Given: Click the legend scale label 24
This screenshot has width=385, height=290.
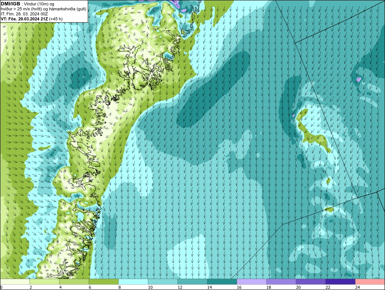Looking at the screenshot, I should (x=358, y=287).
